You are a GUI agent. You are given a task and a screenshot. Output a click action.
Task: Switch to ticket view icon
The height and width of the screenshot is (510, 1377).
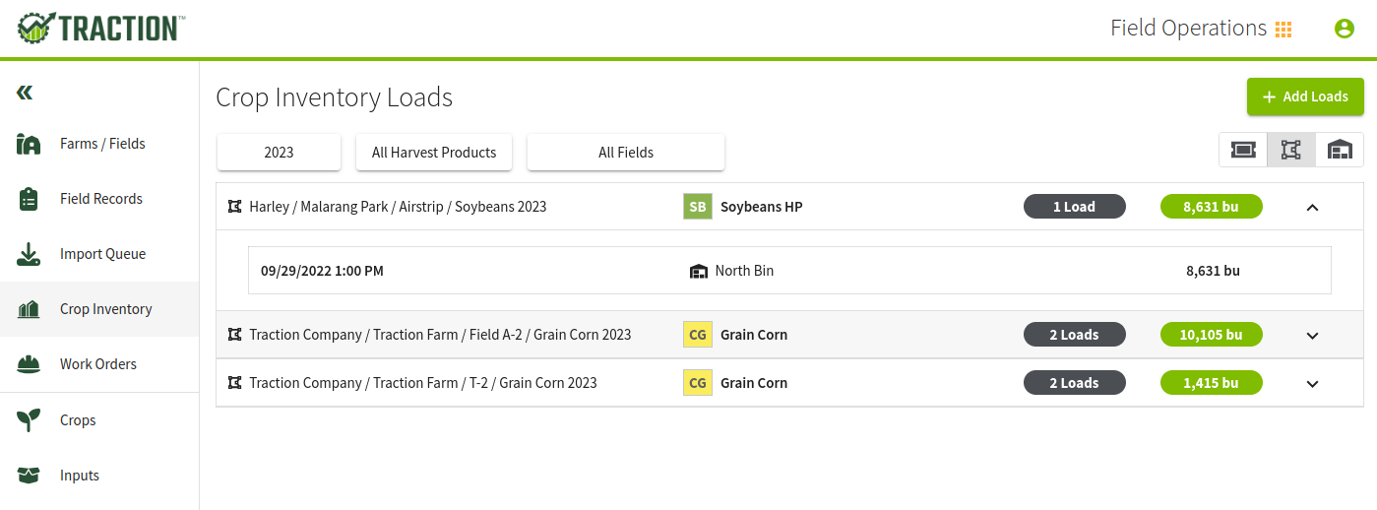tap(1243, 150)
